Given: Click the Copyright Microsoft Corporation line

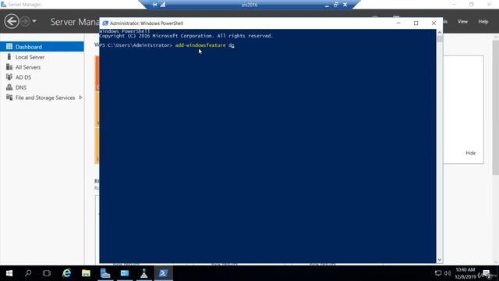Looking at the screenshot, I should tap(186, 36).
